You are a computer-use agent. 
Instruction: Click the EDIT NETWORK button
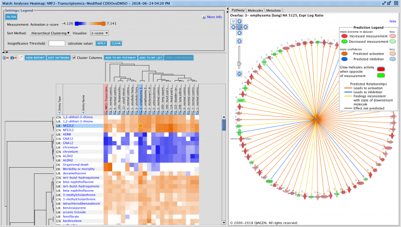pyautogui.click(x=58, y=58)
